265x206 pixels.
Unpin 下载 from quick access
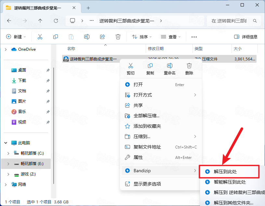[48, 81]
